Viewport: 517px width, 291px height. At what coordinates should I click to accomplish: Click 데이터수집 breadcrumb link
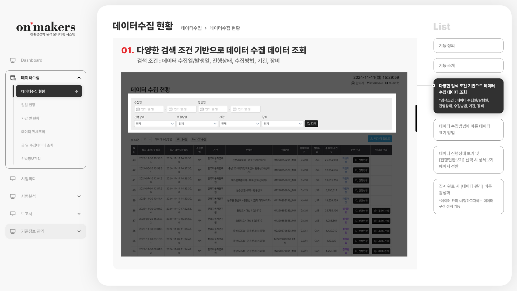pyautogui.click(x=191, y=28)
